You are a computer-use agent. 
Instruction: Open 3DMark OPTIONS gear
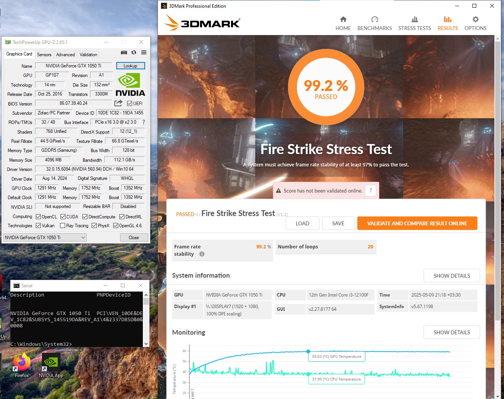(x=475, y=23)
